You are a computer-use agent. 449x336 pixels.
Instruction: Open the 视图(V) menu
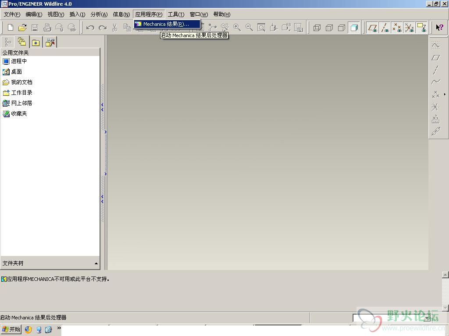pyautogui.click(x=56, y=14)
